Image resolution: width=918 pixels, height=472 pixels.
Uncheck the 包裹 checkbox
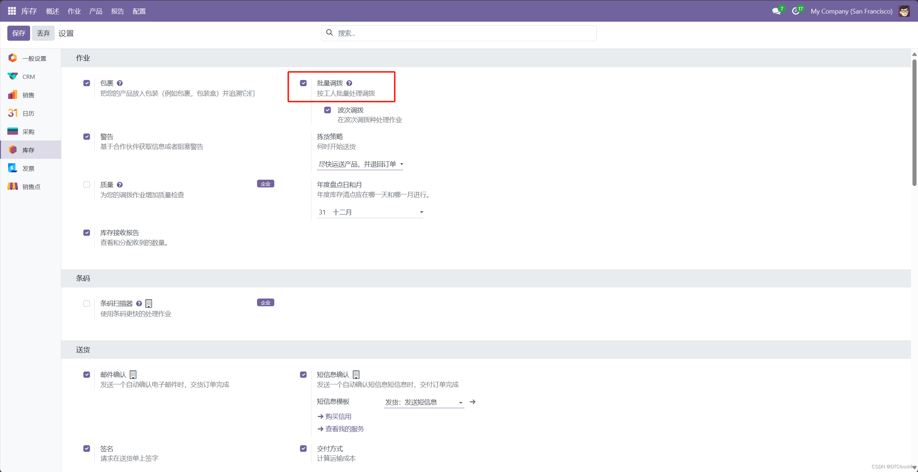pyautogui.click(x=87, y=83)
